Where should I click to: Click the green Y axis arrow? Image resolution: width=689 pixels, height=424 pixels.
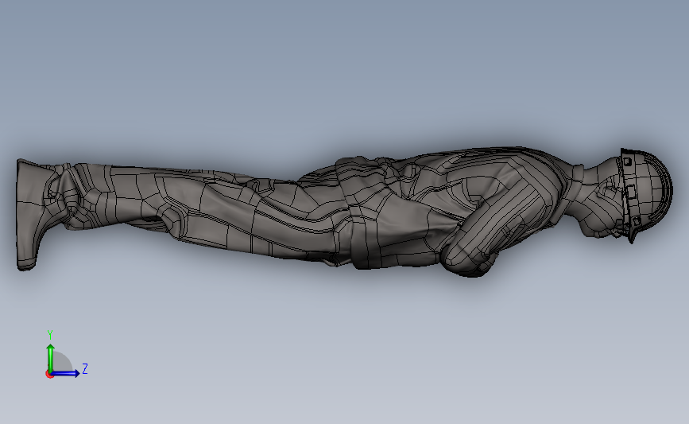(51, 358)
